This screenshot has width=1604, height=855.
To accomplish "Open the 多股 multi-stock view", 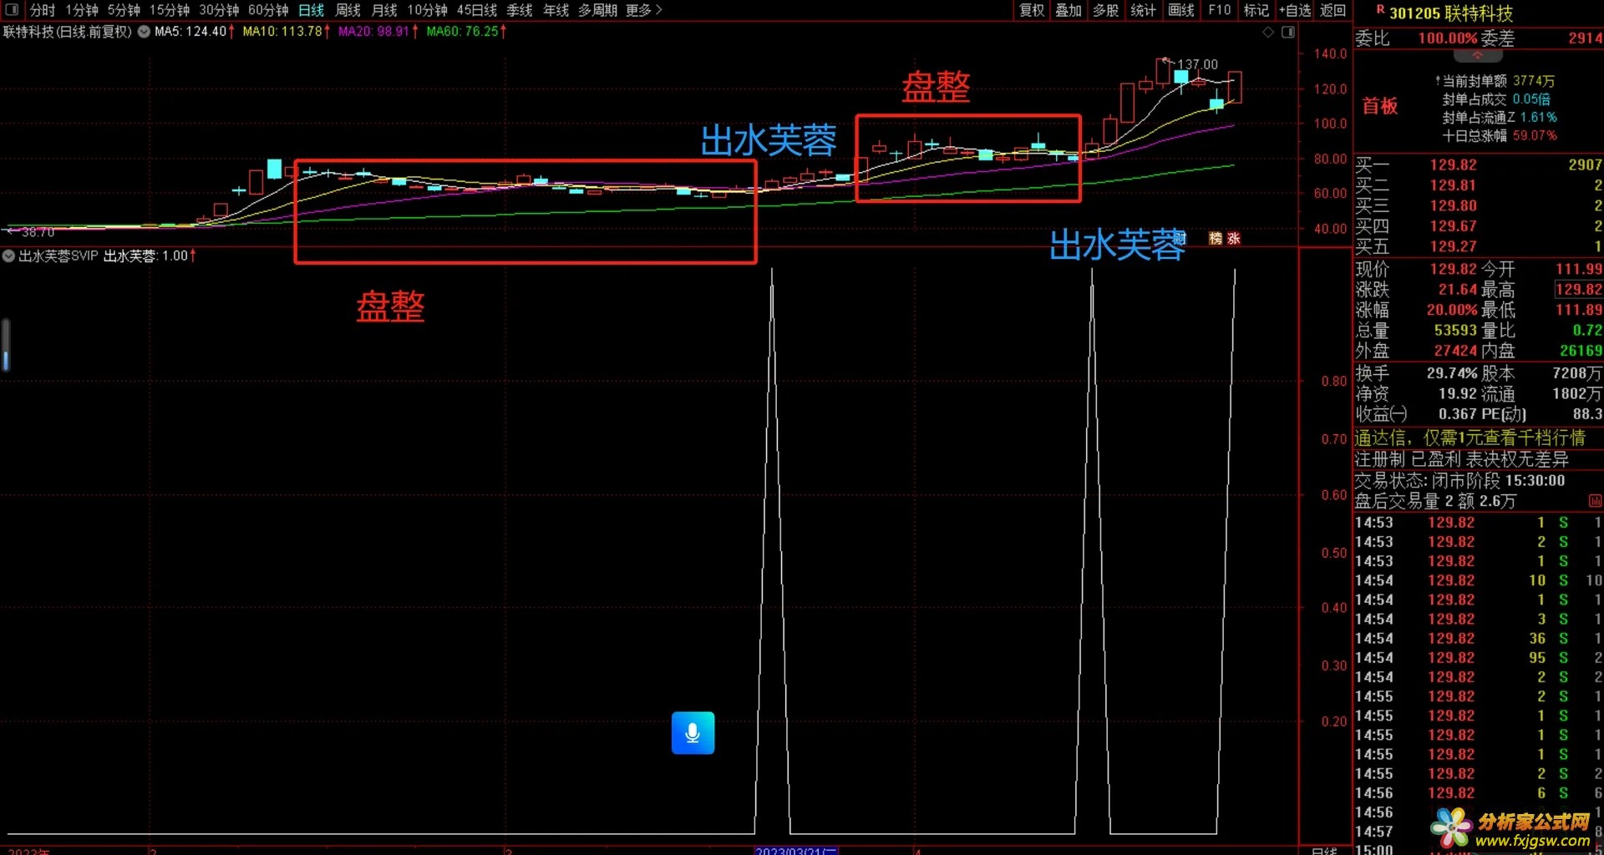I will (1106, 10).
